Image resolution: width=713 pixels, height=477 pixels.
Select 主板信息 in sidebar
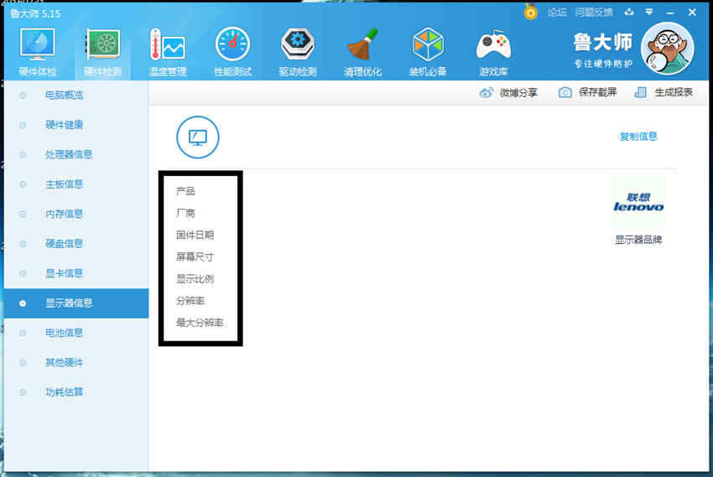[x=76, y=184]
